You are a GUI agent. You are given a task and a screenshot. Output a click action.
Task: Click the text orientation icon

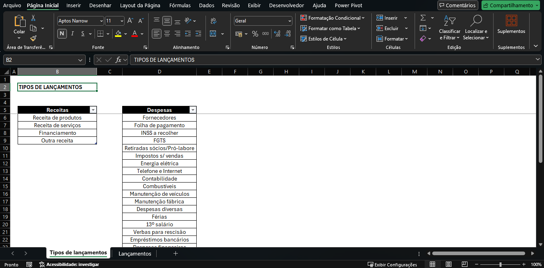(x=188, y=20)
